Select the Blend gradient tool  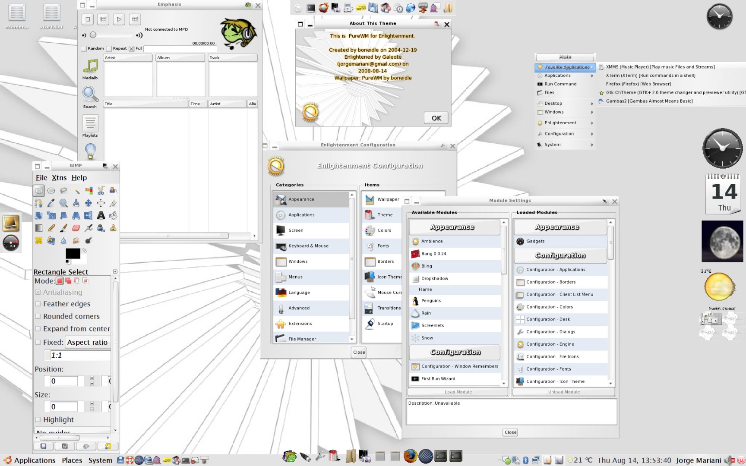[x=38, y=228]
